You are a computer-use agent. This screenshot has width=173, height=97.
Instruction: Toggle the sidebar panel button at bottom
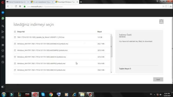point(3,87)
